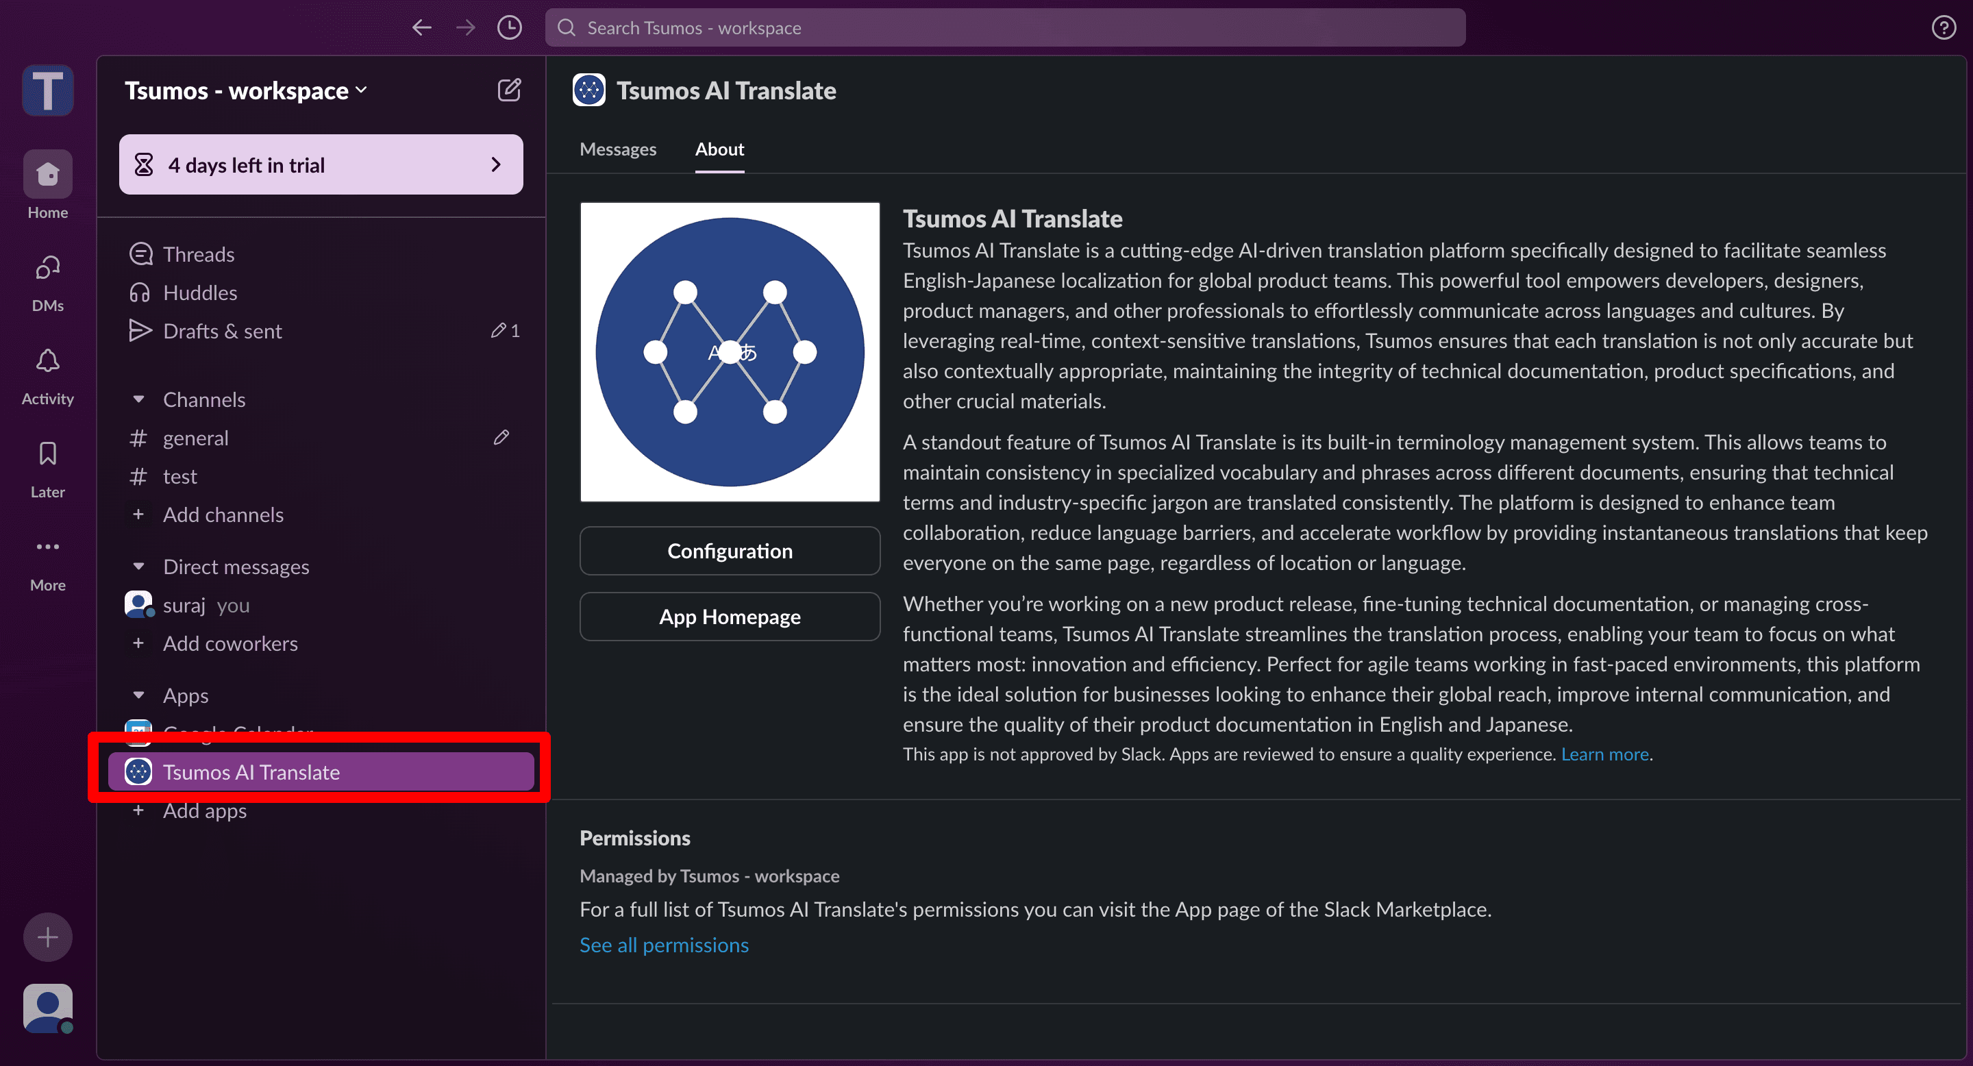Go forward in history
This screenshot has height=1066, width=1973.
tap(465, 27)
